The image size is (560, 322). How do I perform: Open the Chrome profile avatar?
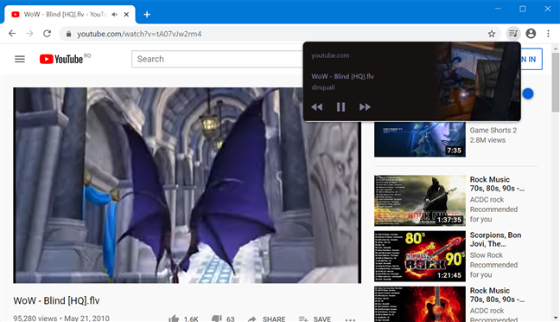point(531,33)
